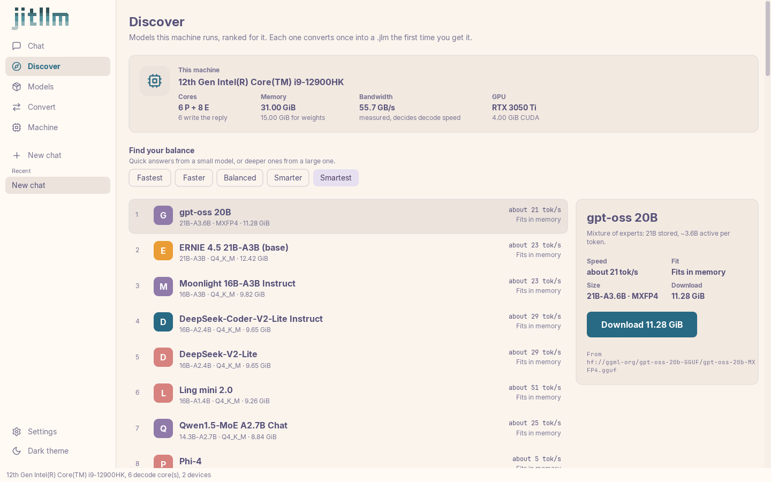Select the gpt-oss 20B model row
The width and height of the screenshot is (771, 482).
click(348, 216)
